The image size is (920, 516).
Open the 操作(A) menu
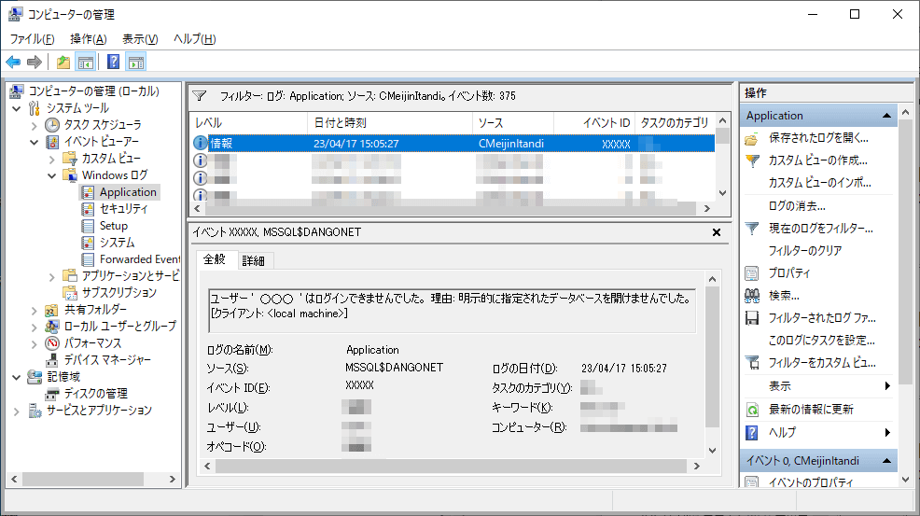point(88,38)
